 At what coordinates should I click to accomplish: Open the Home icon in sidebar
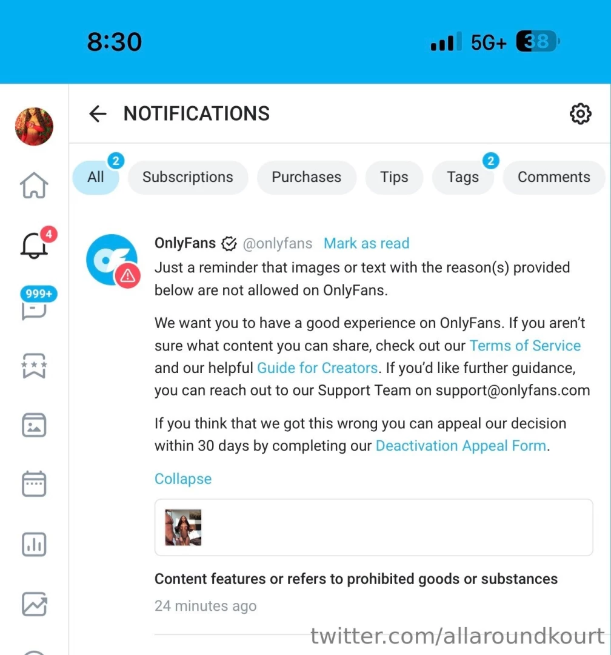(x=34, y=186)
